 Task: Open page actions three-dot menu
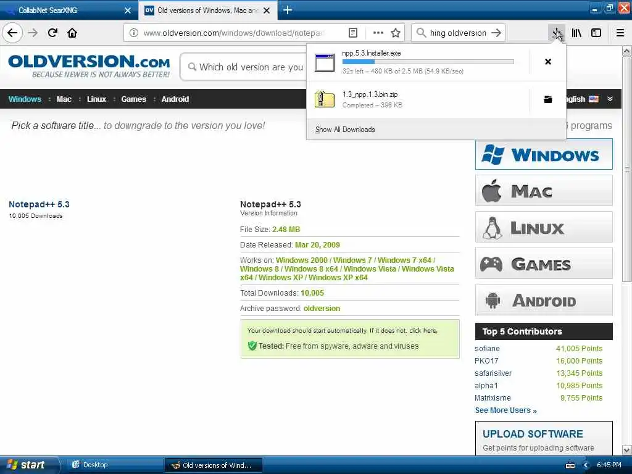378,33
